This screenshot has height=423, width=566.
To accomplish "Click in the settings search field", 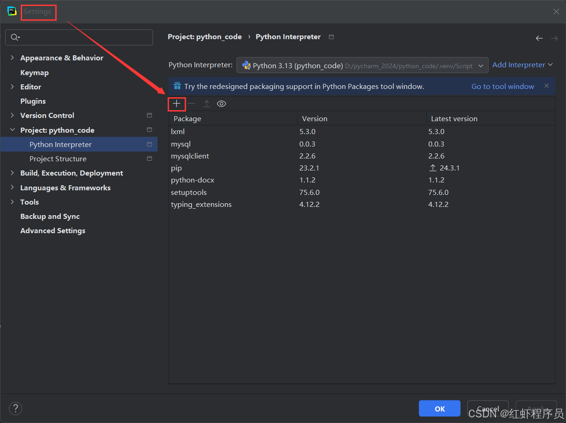I will click(79, 37).
